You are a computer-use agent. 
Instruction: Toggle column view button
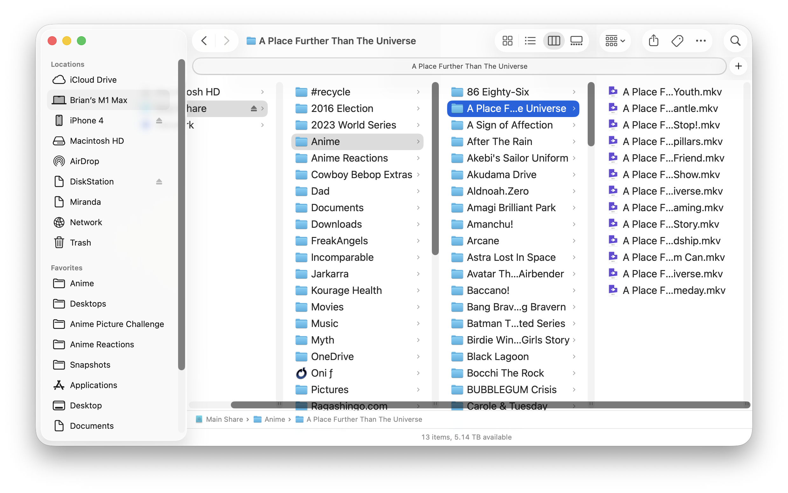click(554, 41)
